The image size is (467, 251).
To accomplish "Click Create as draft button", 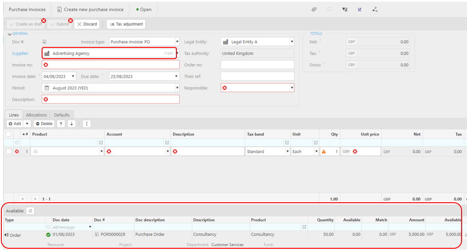I will [26, 24].
